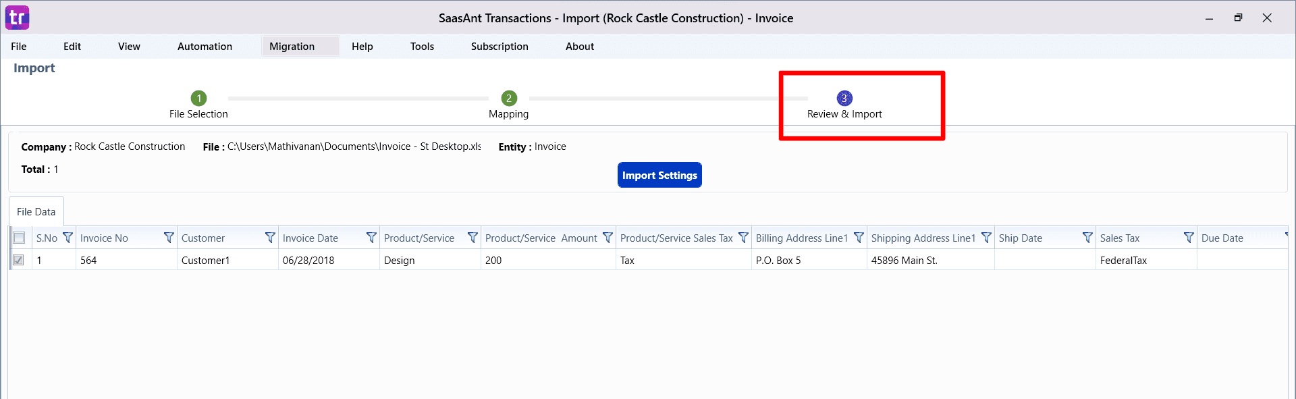The image size is (1296, 399).
Task: Filter the Customer column
Action: tap(270, 238)
